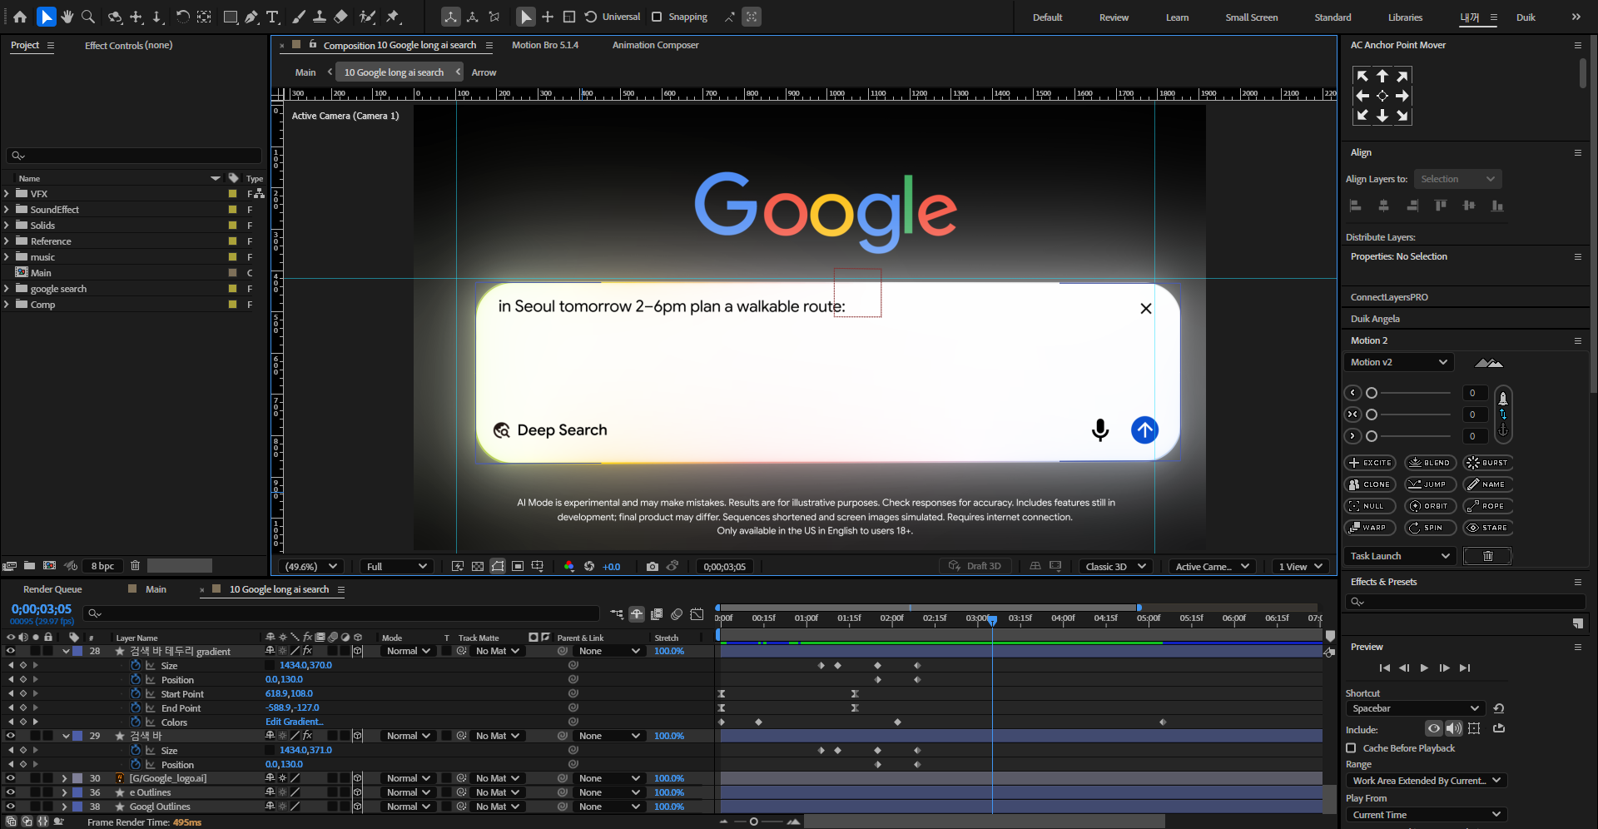Hide the Google_logo.ai layer 30
This screenshot has height=829, width=1598.
tap(11, 778)
